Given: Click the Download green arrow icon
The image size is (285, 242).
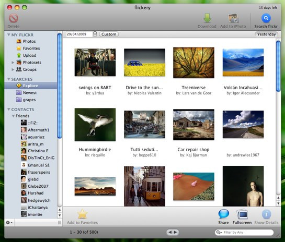Looking at the screenshot, I should point(207,18).
